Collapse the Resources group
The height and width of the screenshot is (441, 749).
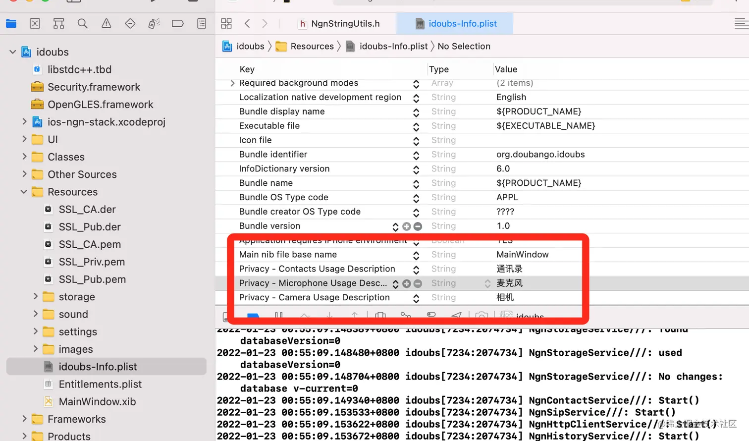(24, 192)
